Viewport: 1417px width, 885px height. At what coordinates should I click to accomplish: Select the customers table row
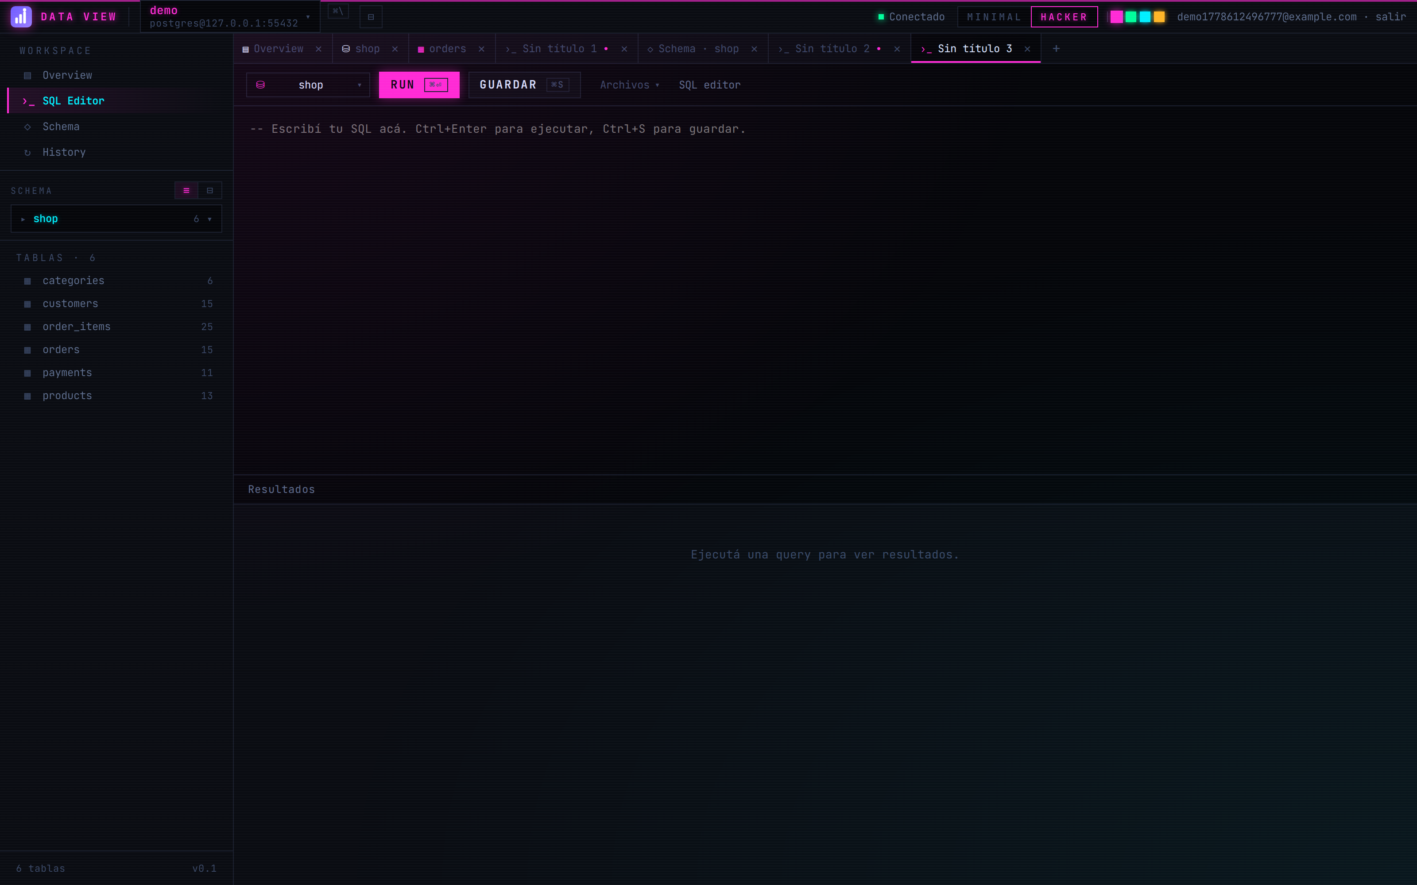116,304
